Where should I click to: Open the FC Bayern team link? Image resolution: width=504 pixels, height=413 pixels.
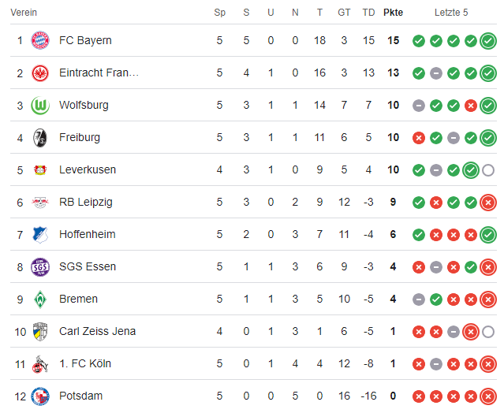pyautogui.click(x=85, y=40)
